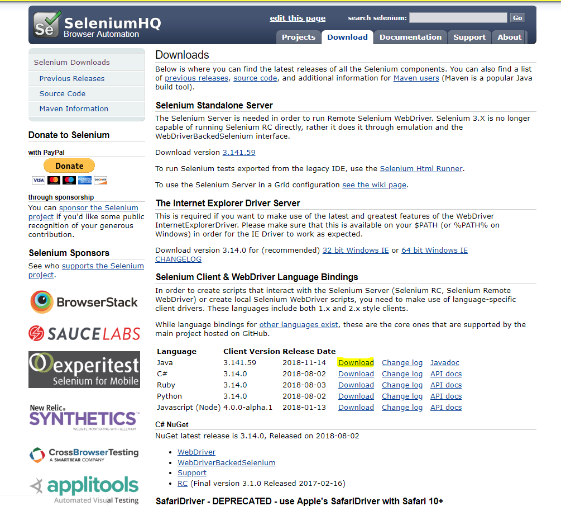Select the Java version 3.141.59 cell
561x506 pixels.
[x=239, y=363]
